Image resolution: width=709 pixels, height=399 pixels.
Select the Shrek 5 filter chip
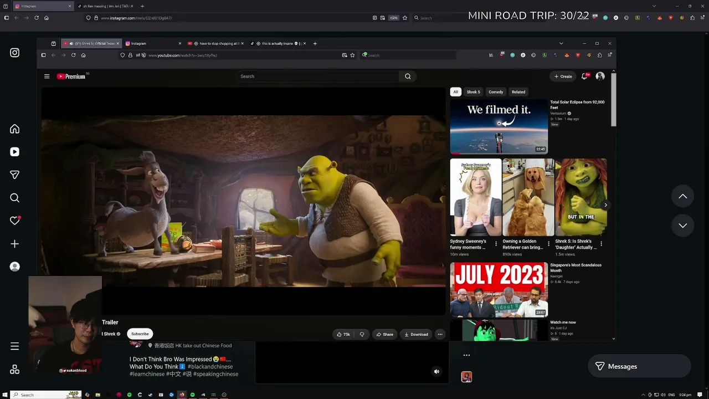tap(474, 92)
